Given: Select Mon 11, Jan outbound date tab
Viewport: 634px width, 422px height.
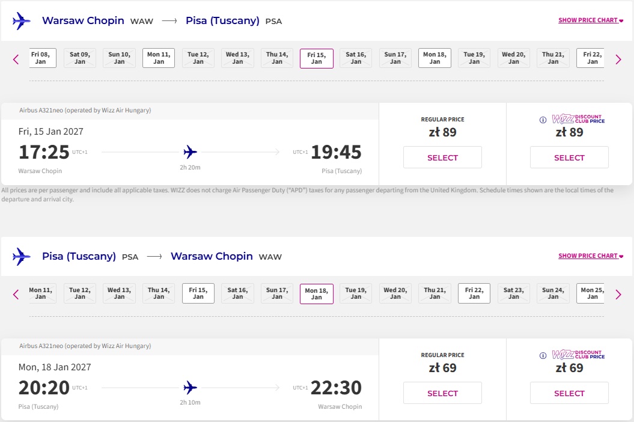Looking at the screenshot, I should pos(159,58).
